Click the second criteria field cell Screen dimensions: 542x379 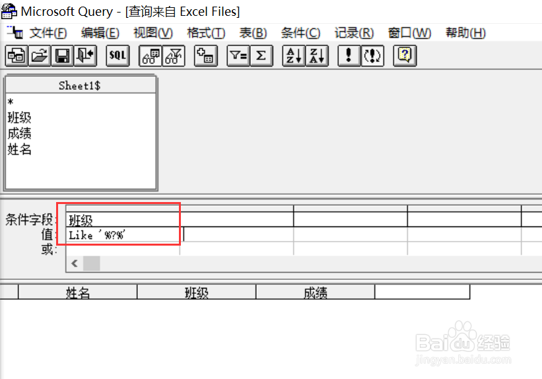click(237, 220)
